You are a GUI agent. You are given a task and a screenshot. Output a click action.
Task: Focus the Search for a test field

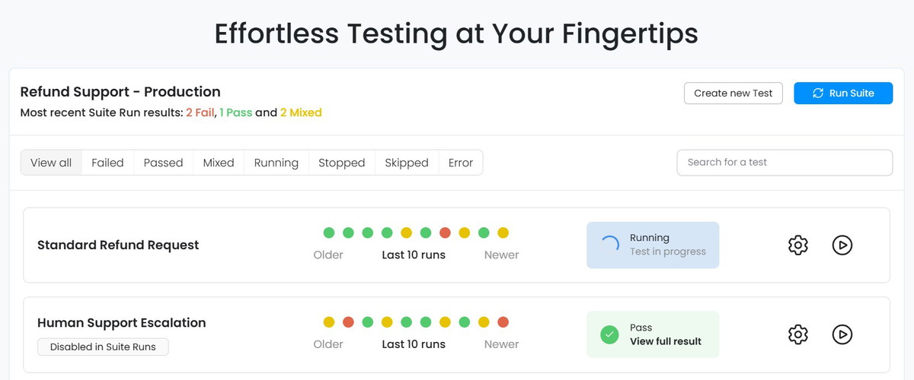point(785,162)
